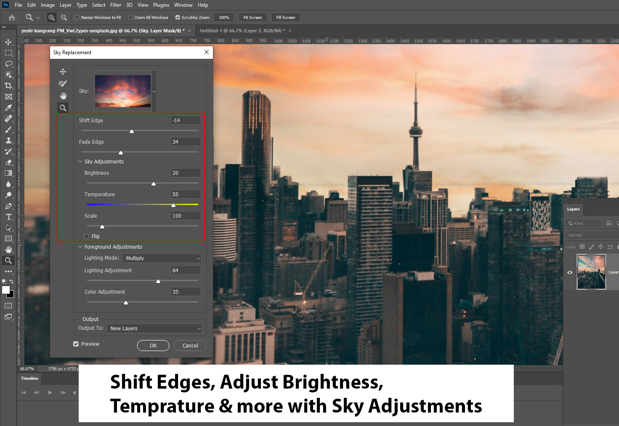
Task: Switch to the Untitled-1 document tab
Action: click(x=242, y=31)
